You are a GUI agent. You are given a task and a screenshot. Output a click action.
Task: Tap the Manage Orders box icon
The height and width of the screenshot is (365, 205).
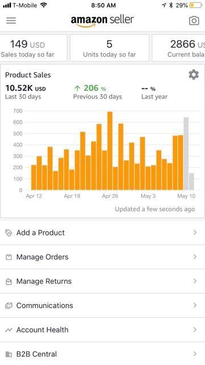9,257
